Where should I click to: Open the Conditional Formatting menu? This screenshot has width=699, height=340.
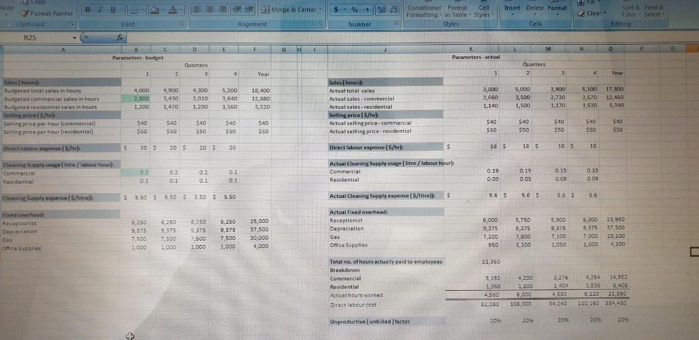point(424,11)
